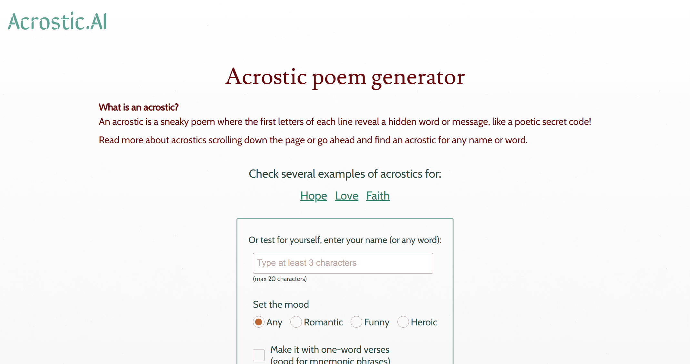The image size is (690, 364).
Task: Select the Funny mood
Action: pos(356,322)
